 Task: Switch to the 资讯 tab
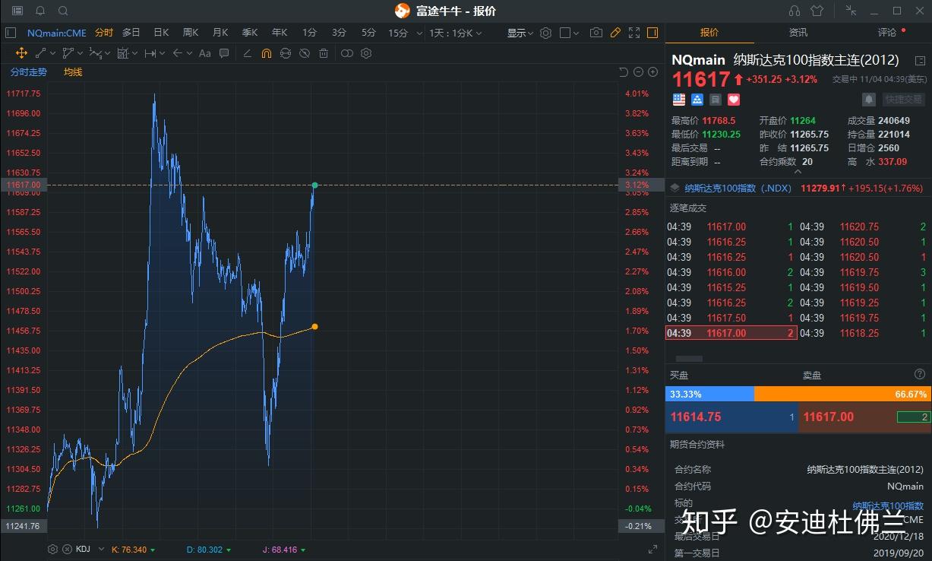798,33
